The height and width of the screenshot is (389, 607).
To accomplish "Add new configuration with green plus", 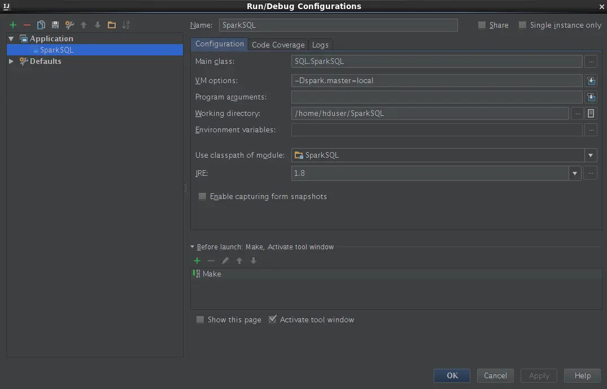I will pyautogui.click(x=13, y=25).
